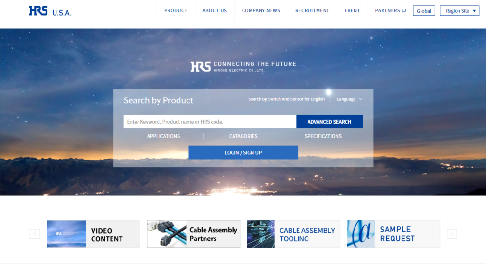
Task: Click the Language chevron arrow
Action: 361,99
